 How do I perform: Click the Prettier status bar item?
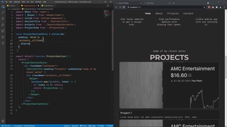(x=101, y=126)
